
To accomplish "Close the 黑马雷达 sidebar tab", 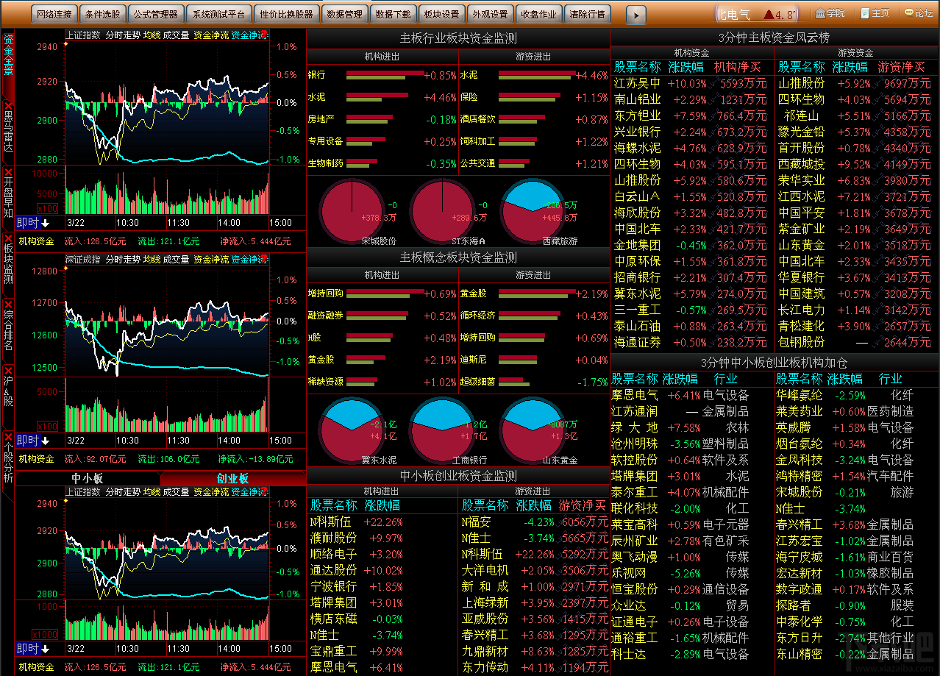I will 7,106.
